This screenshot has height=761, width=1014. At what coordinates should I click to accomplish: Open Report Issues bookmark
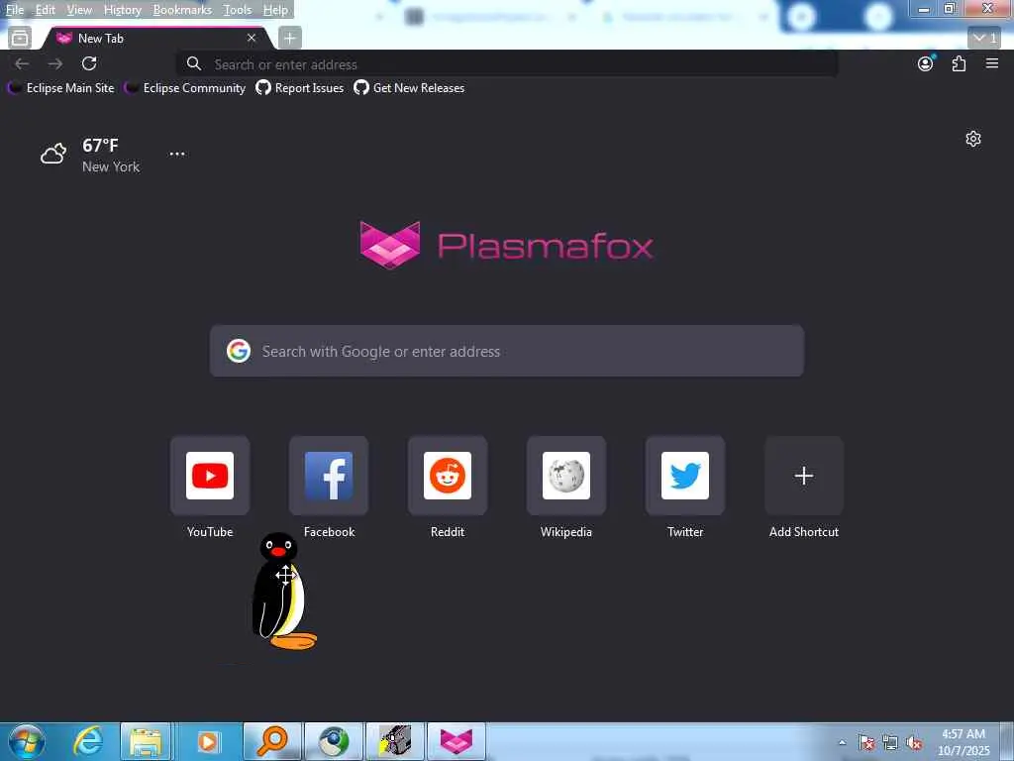coord(300,88)
